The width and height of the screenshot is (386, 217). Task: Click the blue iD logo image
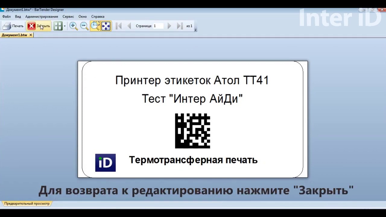pos(105,163)
